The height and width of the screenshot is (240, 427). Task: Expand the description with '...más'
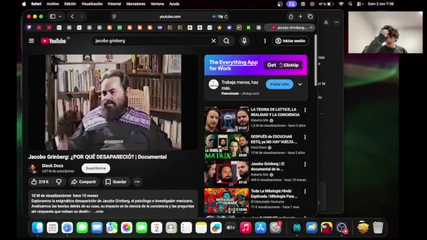pyautogui.click(x=98, y=211)
